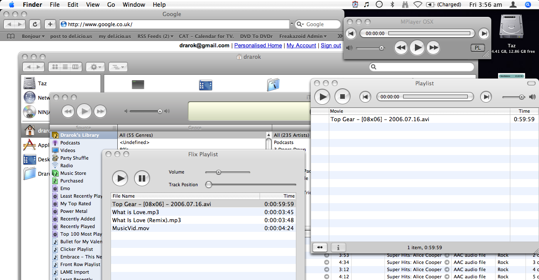The image size is (539, 280).
Task: Go back in the Safari window
Action: point(10,24)
